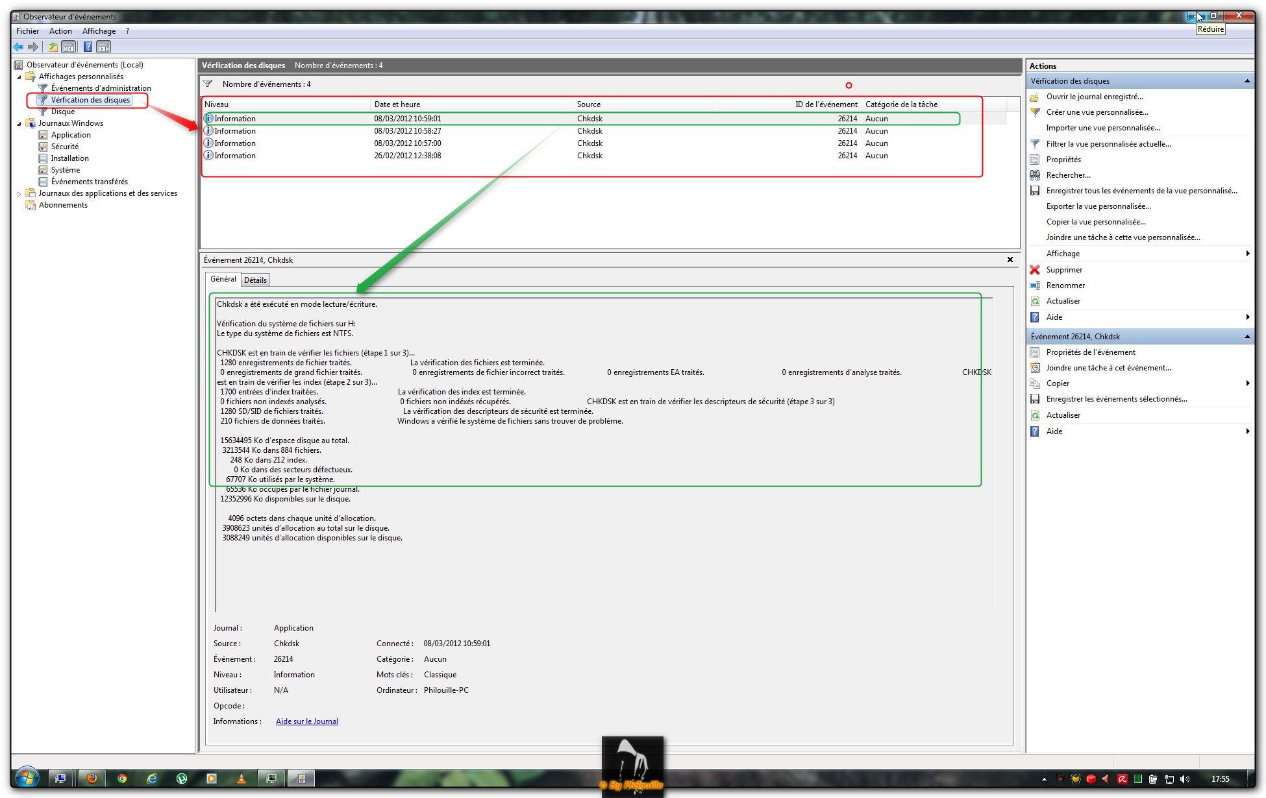Click the up one level folder icon

point(53,47)
